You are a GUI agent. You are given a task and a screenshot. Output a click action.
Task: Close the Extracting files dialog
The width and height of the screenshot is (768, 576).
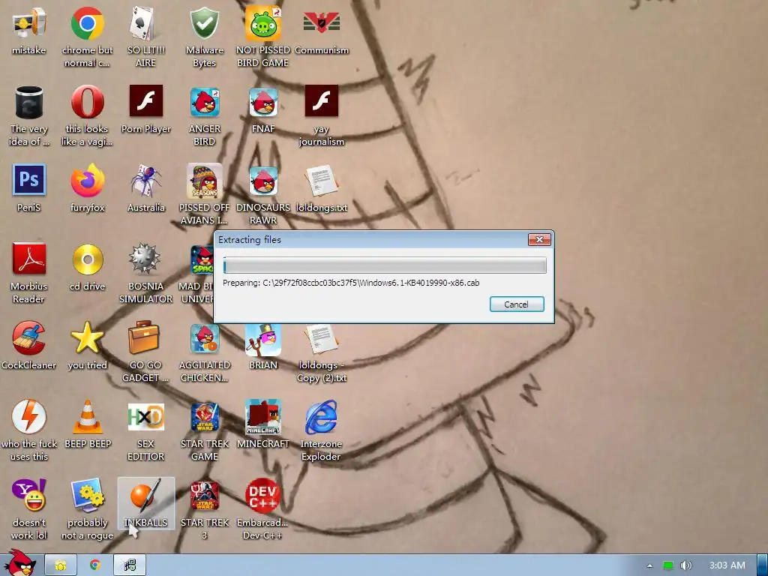point(539,239)
